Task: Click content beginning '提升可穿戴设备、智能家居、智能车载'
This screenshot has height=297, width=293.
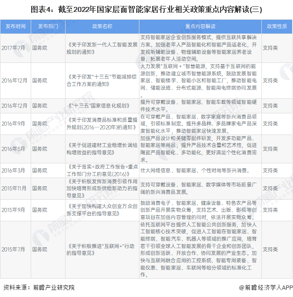Action: 199,106
